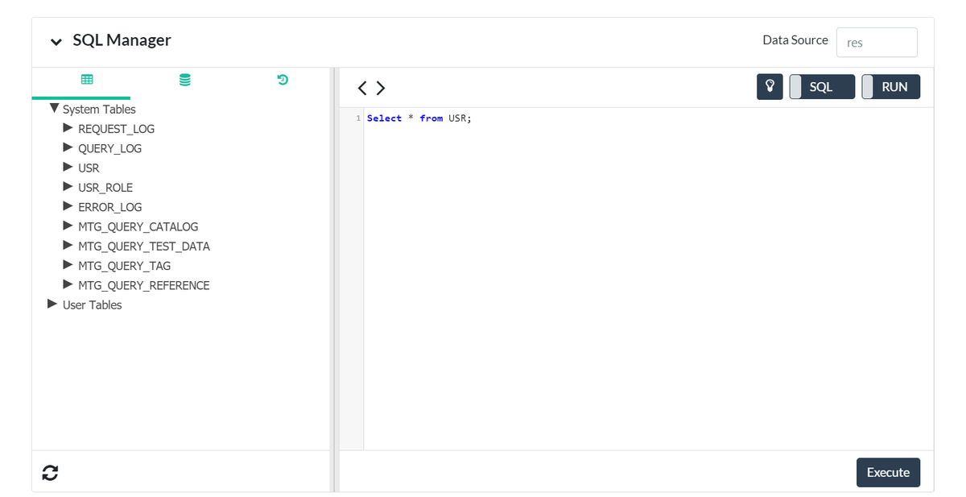Click the lightbulb hint button
966x497 pixels.
tap(770, 87)
